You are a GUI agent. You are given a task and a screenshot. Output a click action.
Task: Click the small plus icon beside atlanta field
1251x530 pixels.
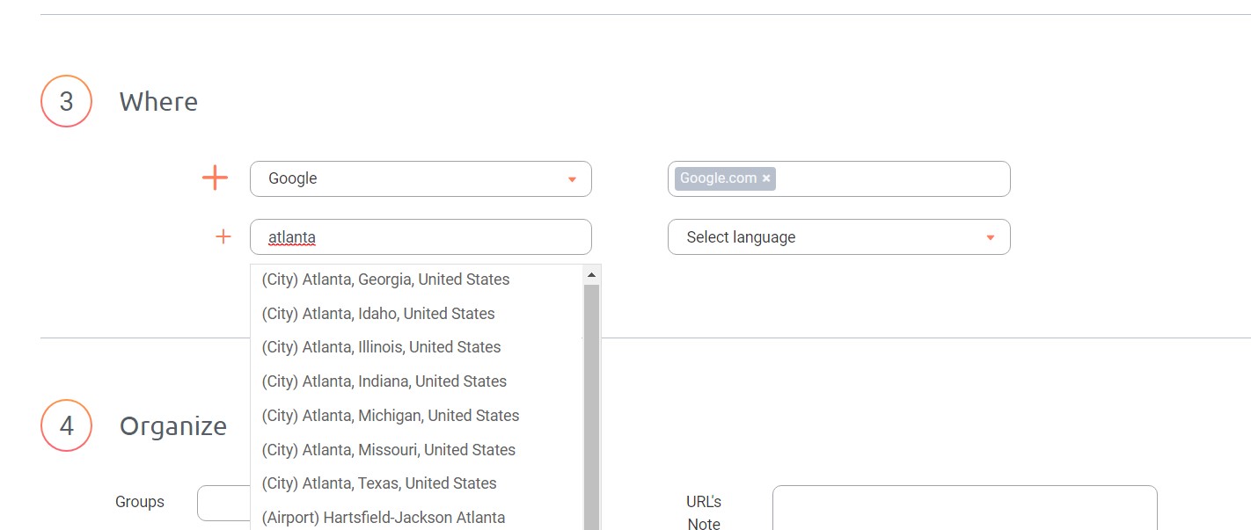223,236
